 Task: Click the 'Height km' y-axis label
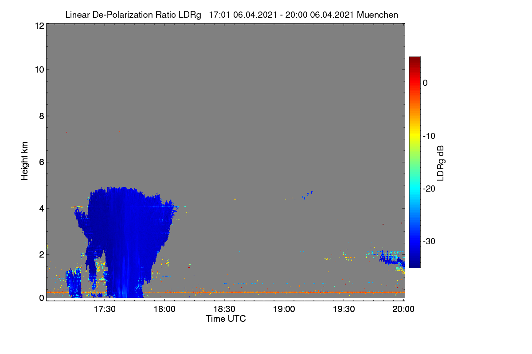click(x=25, y=161)
